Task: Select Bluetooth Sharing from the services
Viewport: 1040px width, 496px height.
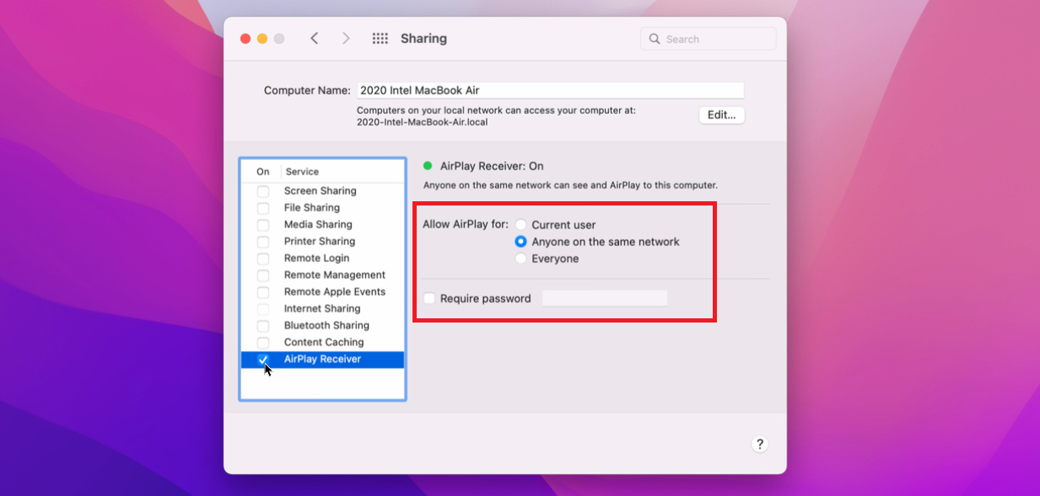Action: click(x=325, y=325)
